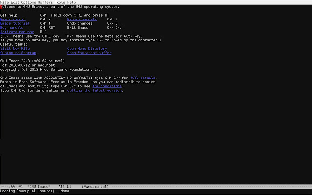Click the *GNU Emacs* buffer name in mode line
312x195 pixels.
(x=39, y=187)
